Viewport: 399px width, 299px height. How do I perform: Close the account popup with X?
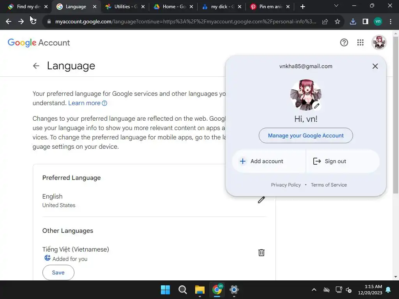[x=375, y=66]
